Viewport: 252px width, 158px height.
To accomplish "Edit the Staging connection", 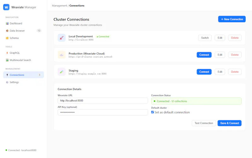I will point(220,72).
